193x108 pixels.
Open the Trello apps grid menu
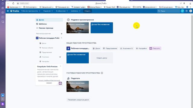tap(8, 11)
